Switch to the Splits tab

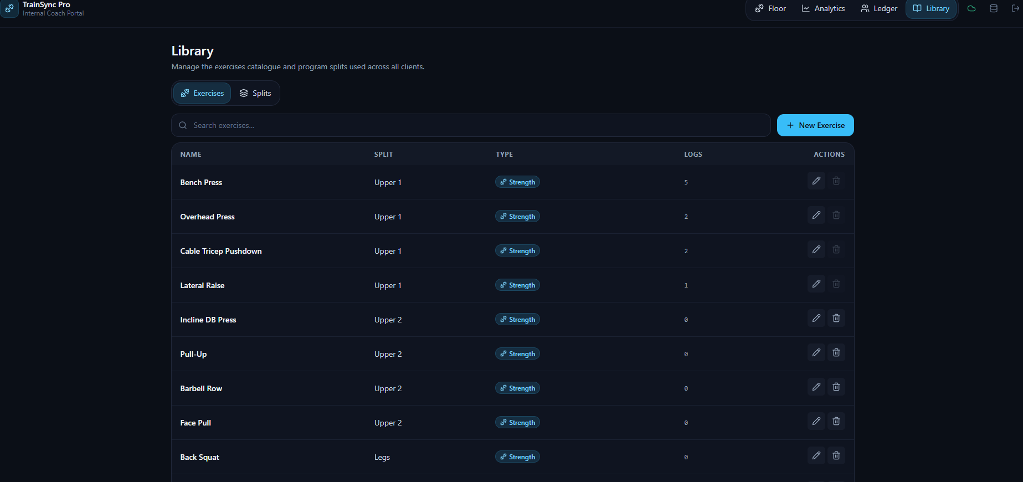click(255, 93)
